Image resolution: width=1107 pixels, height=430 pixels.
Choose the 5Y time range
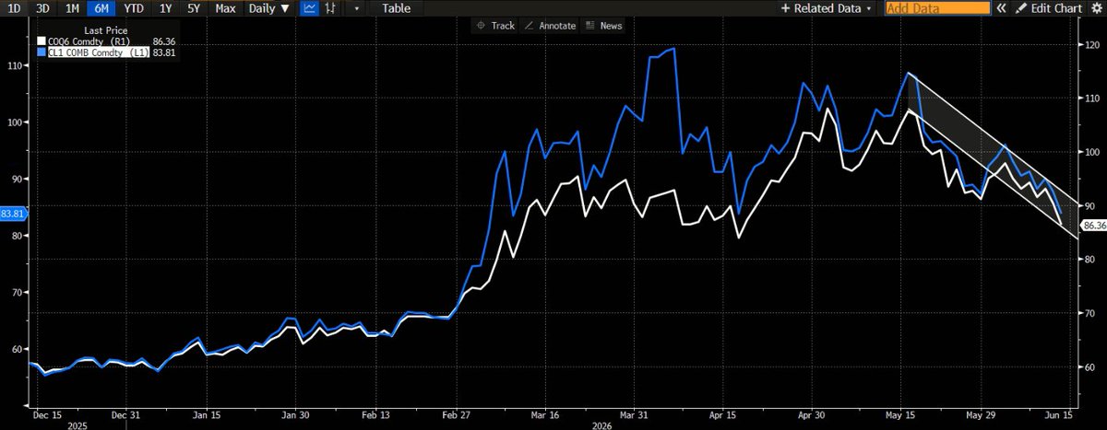[x=193, y=8]
